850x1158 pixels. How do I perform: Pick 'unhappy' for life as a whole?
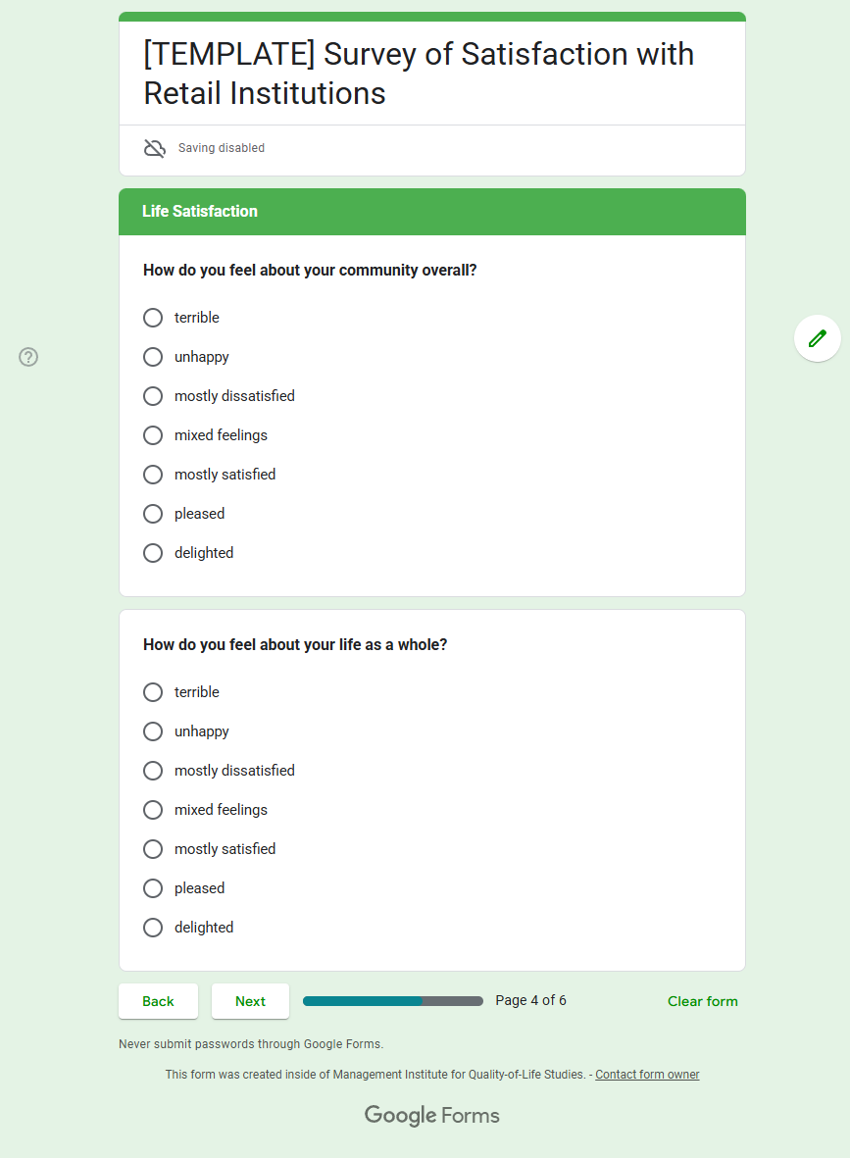click(x=153, y=731)
